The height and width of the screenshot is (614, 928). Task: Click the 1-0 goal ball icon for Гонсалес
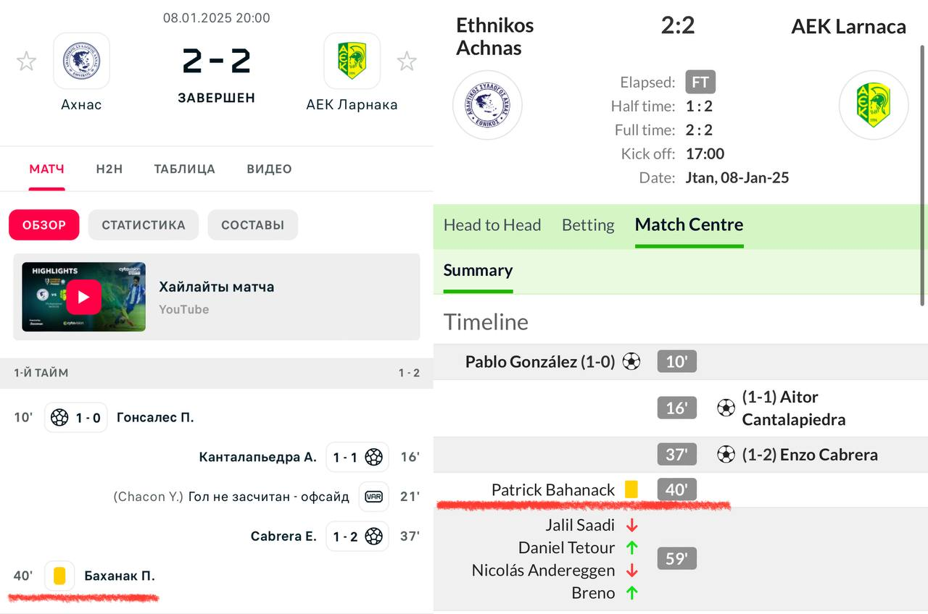point(60,418)
